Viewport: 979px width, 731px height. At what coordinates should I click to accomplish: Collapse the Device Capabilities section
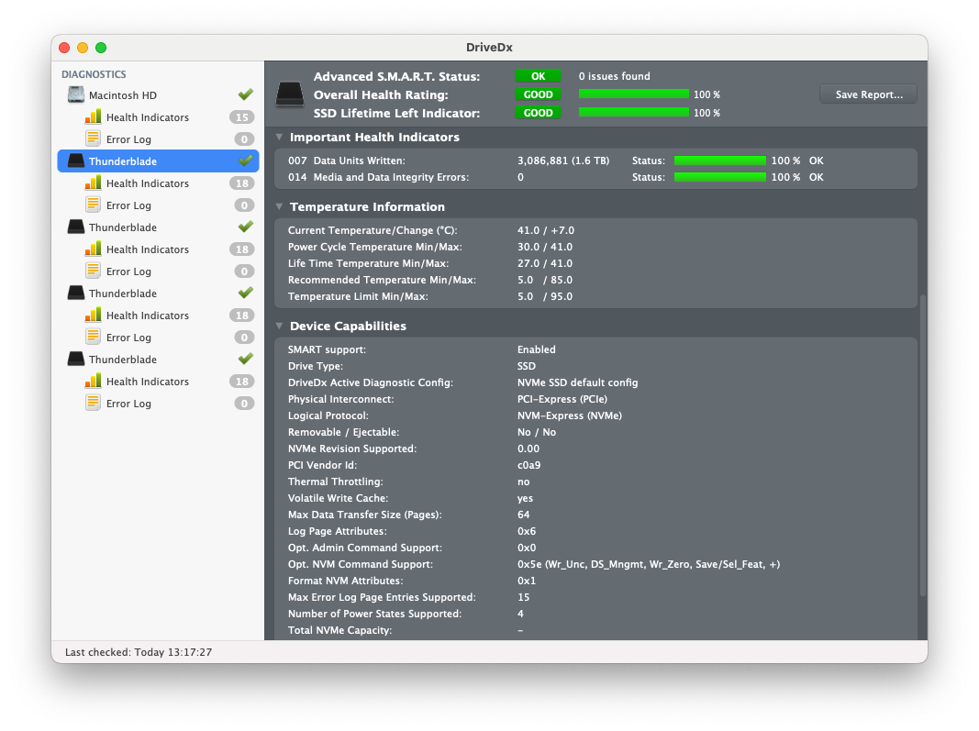pos(280,326)
